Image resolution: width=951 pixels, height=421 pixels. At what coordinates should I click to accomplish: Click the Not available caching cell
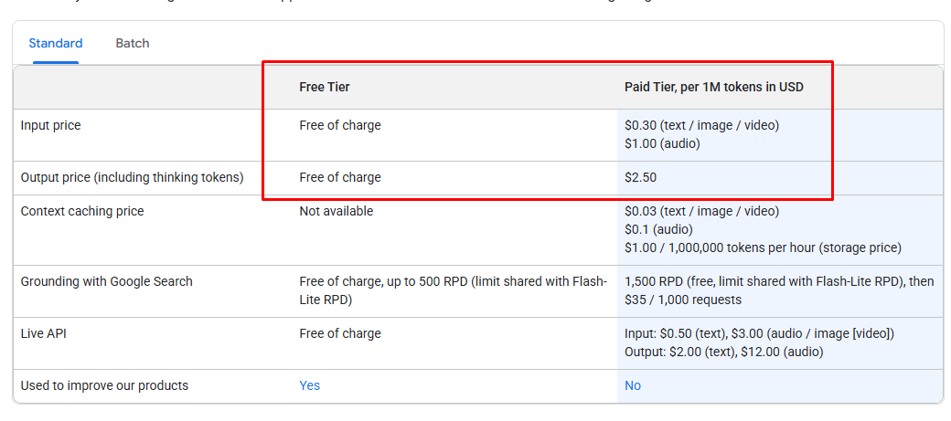[336, 211]
